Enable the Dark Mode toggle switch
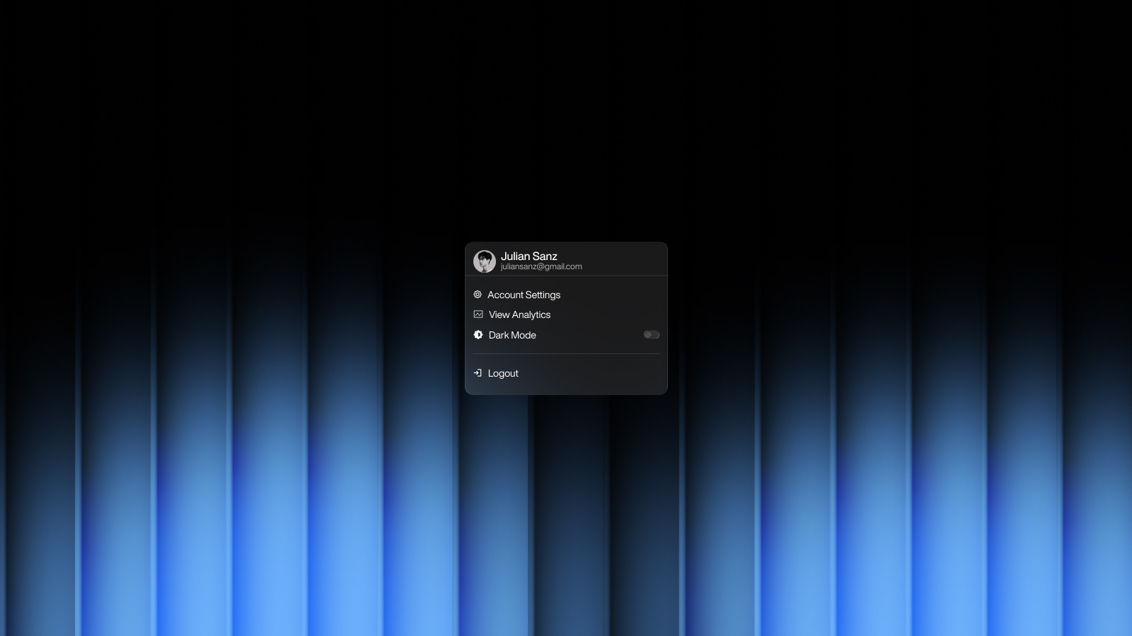Image resolution: width=1132 pixels, height=636 pixels. click(652, 335)
